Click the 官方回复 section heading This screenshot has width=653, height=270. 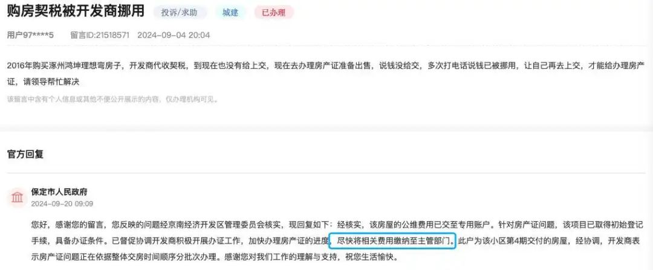pos(25,155)
